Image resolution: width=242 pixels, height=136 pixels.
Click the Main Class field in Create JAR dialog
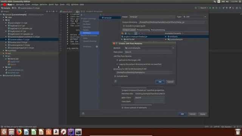coord(148,52)
